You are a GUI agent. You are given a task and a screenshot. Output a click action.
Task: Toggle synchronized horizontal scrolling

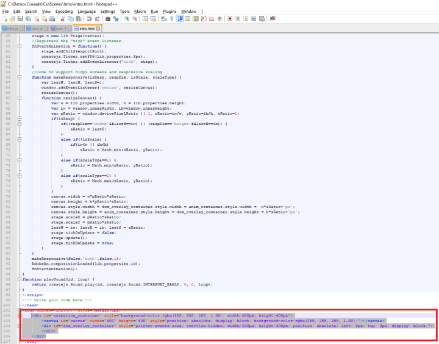click(153, 19)
